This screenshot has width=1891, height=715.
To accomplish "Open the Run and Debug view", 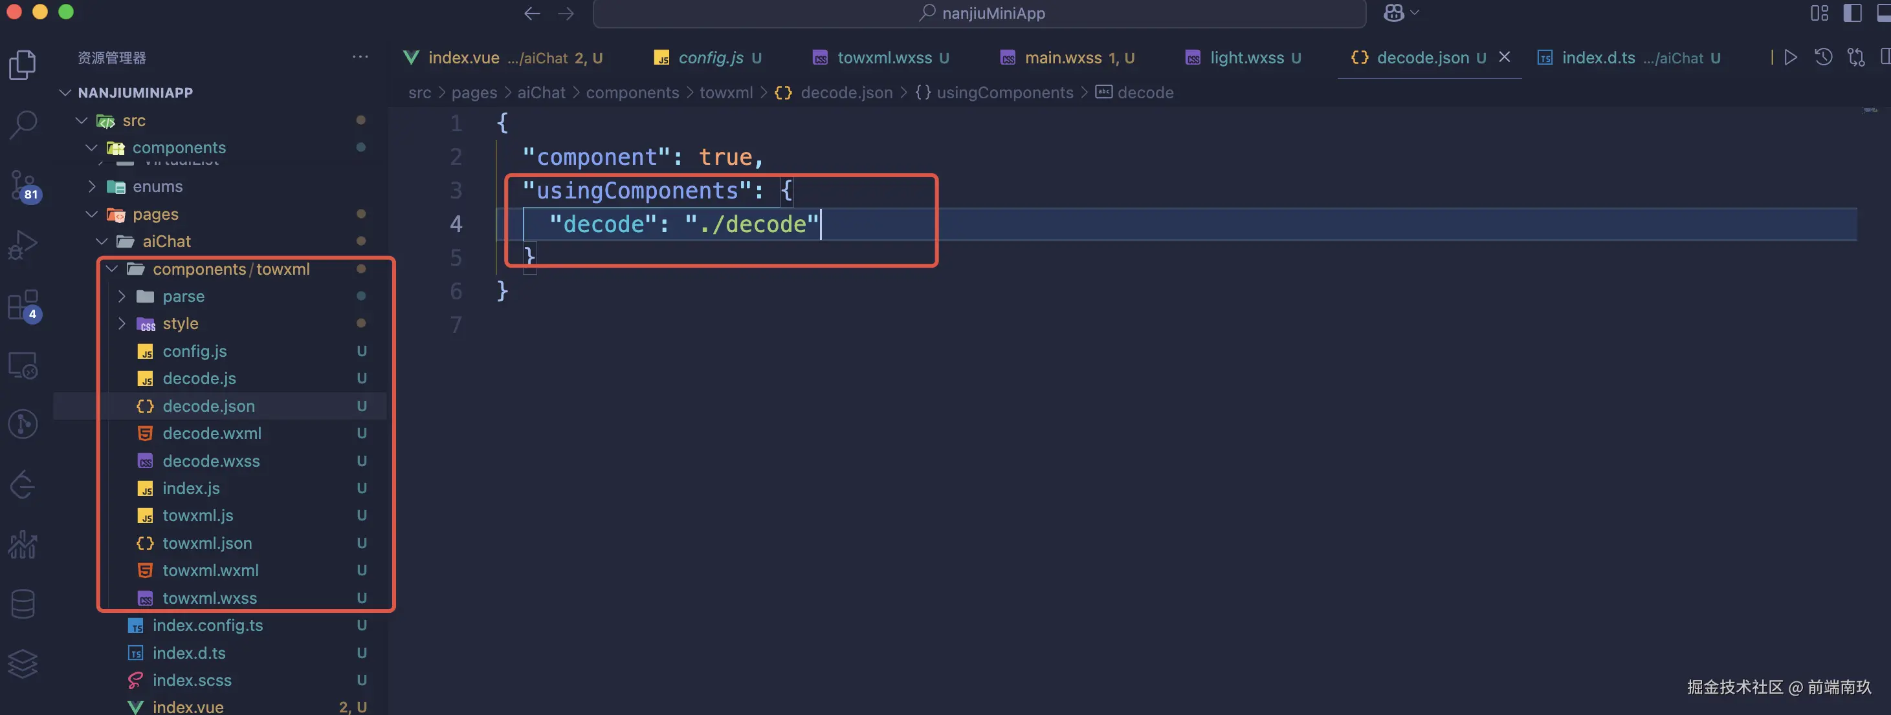I will coord(23,244).
